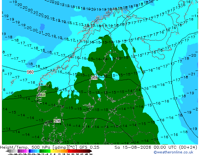Image resolution: width=200 pixels, height=155 pixels.
Task: Click the date text 'Sa 15-08-2026'
Action: click(133, 147)
